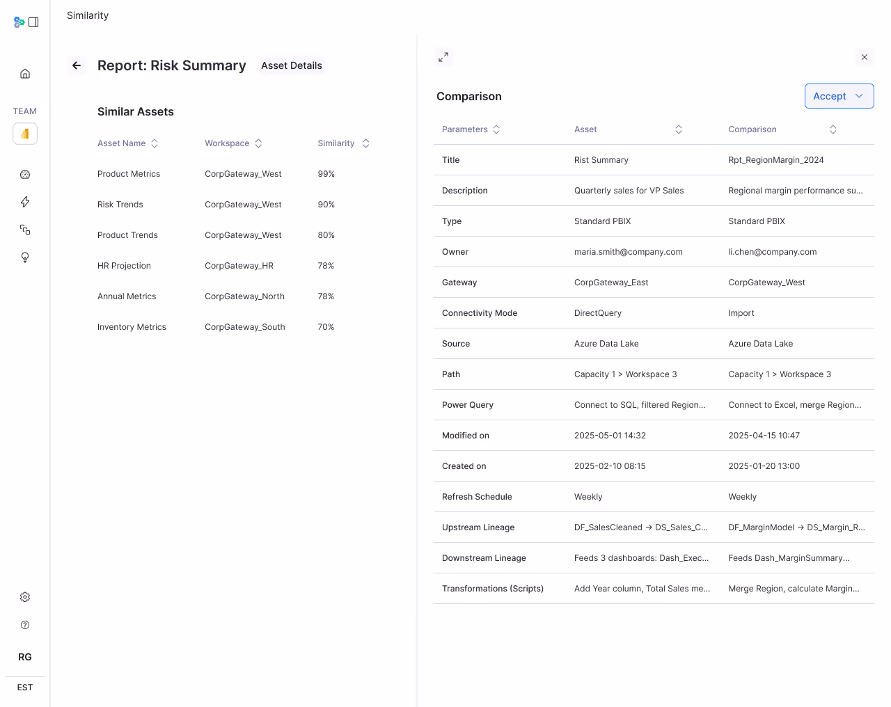The height and width of the screenshot is (707, 891).
Task: Close the comparison panel
Action: tap(865, 57)
